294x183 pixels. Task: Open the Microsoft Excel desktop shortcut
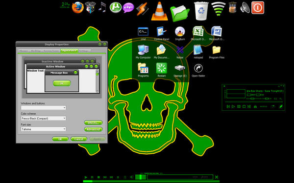198,34
